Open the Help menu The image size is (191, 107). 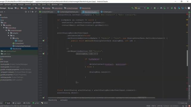click(61, 4)
